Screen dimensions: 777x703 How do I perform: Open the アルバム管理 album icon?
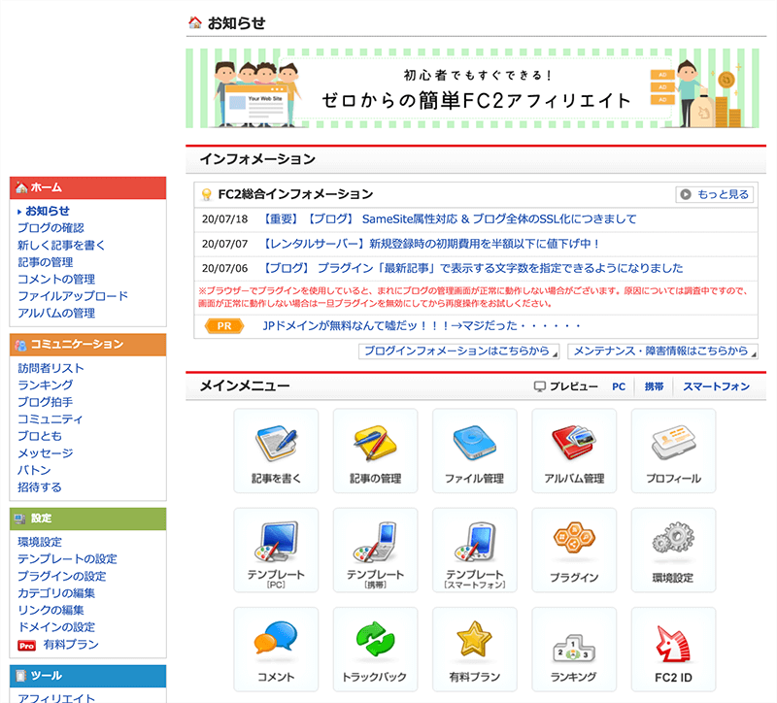(x=574, y=451)
